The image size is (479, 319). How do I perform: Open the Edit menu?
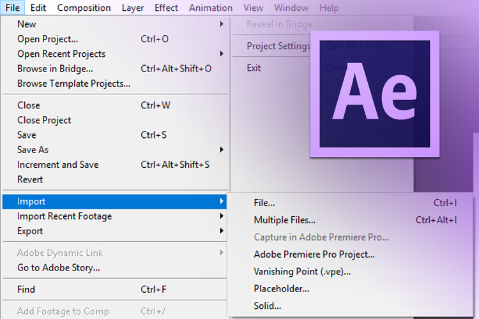click(x=38, y=8)
